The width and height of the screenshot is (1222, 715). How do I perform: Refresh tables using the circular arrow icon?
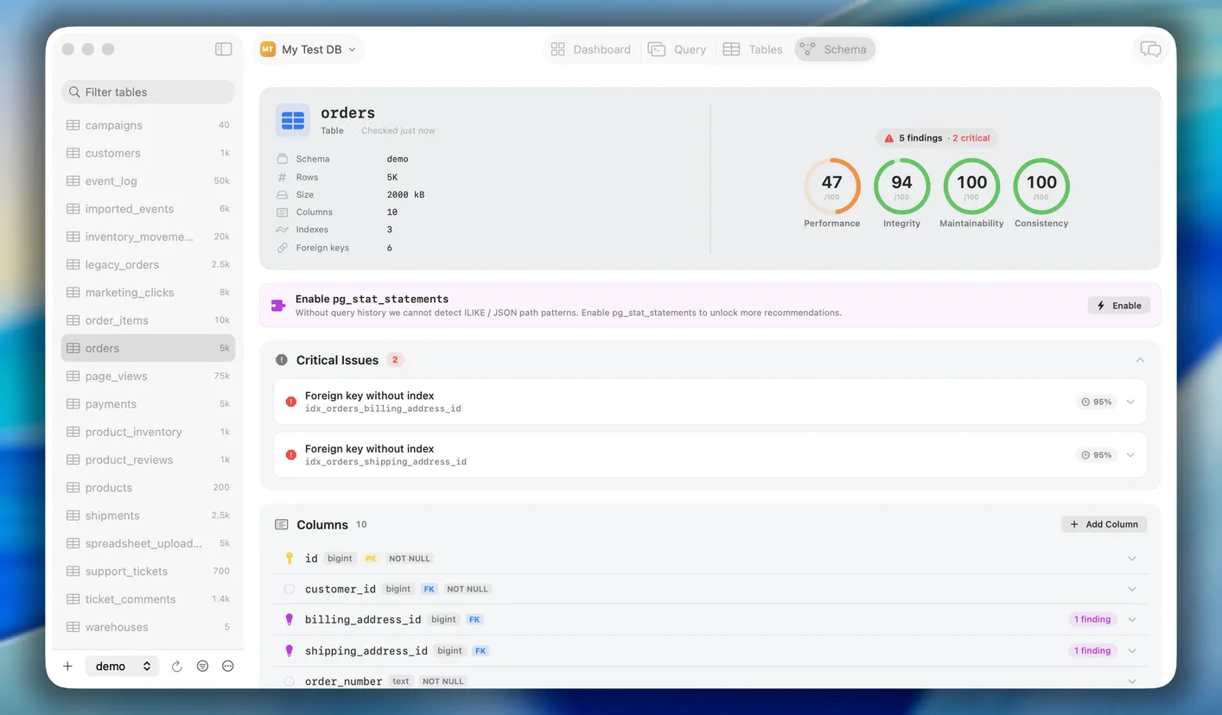coord(177,666)
